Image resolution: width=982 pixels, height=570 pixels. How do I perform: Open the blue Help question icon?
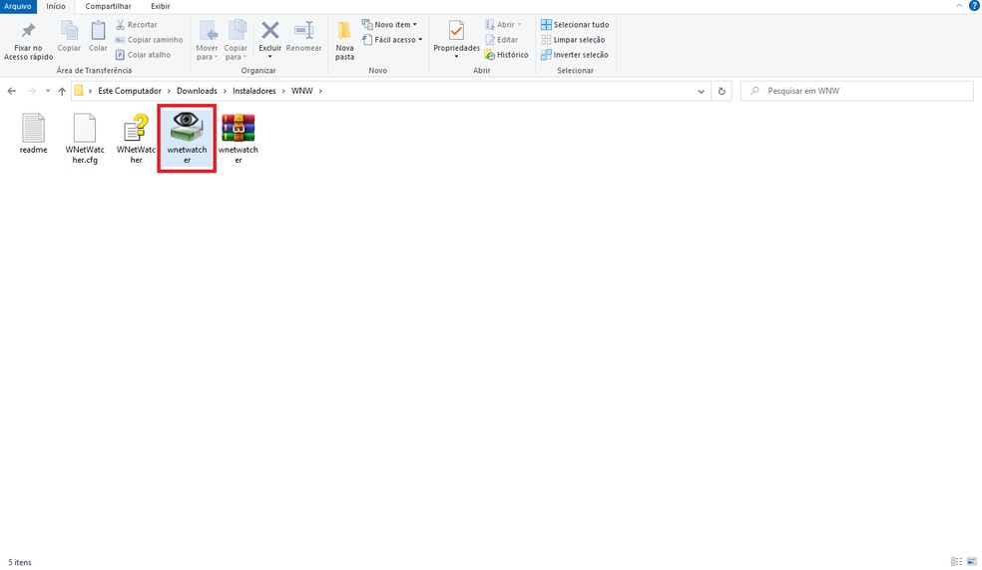[974, 6]
